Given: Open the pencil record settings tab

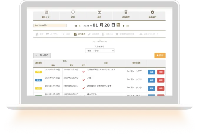Looking at the screenshot, I should coord(93,34).
